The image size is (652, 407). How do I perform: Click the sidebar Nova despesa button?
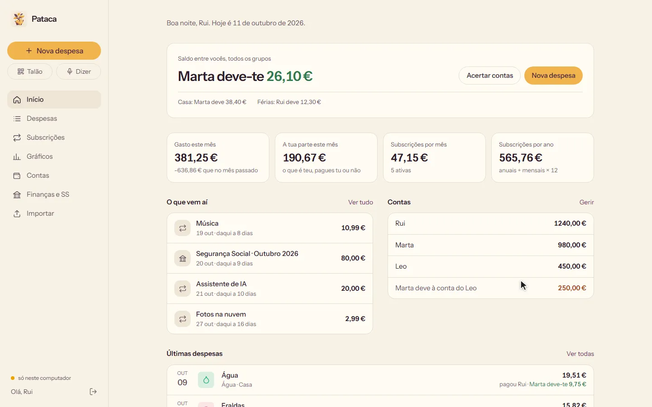54,51
